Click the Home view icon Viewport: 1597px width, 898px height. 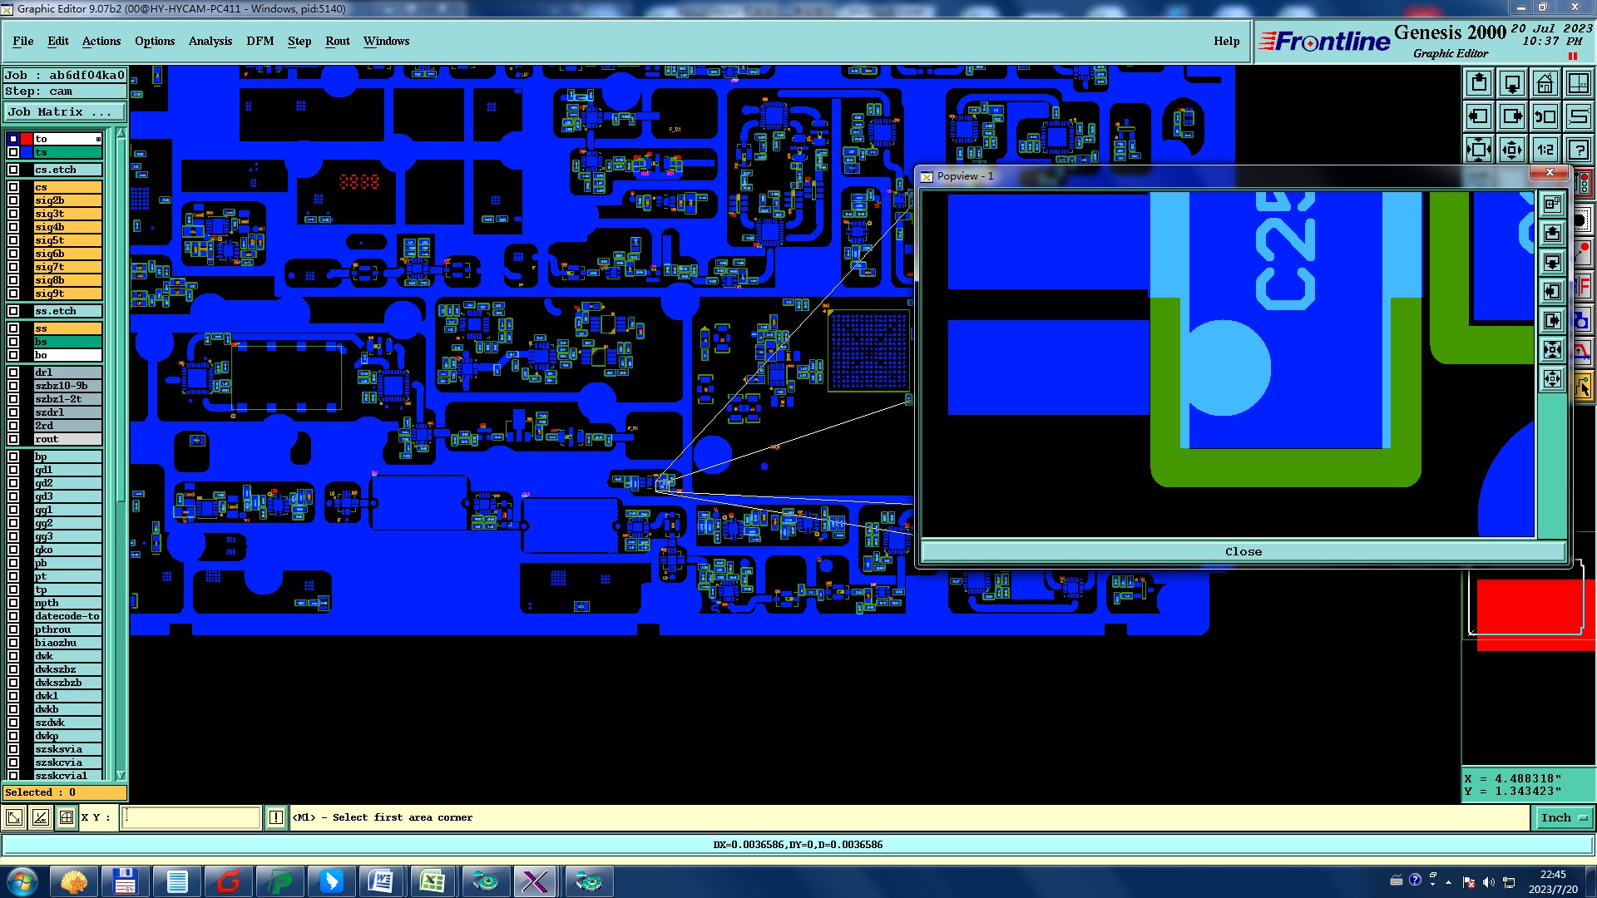pos(1545,83)
